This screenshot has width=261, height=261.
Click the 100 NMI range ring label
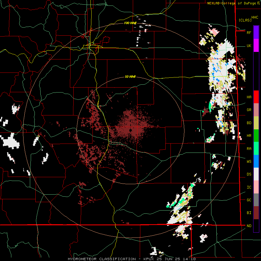point(130,23)
